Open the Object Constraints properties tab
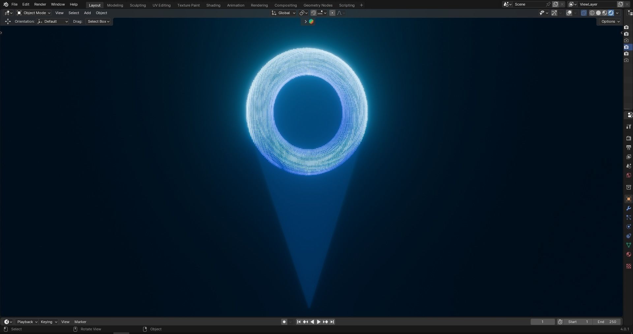This screenshot has height=334, width=633. [x=629, y=236]
